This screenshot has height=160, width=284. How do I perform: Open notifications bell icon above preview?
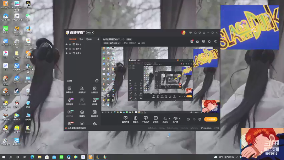click(x=209, y=41)
